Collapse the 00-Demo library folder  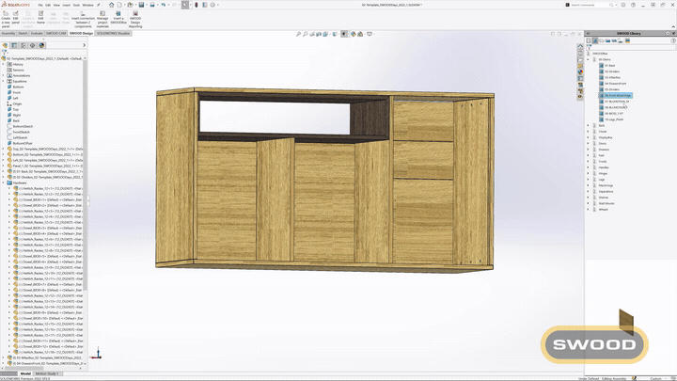pyautogui.click(x=588, y=59)
